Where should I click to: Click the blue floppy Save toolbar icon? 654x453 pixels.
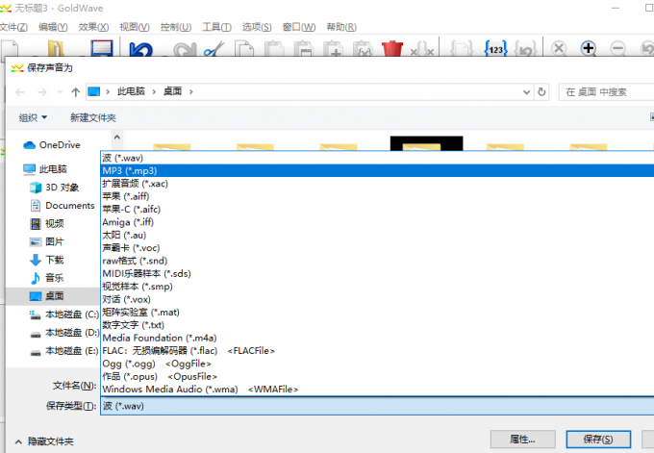[x=102, y=48]
